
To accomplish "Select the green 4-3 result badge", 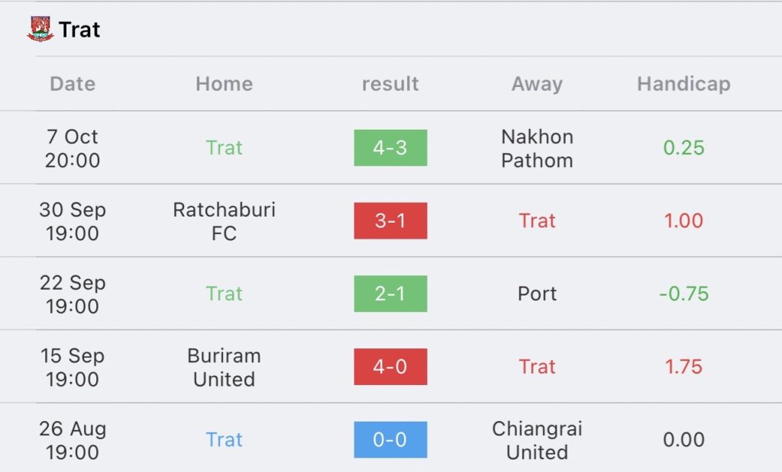I will [390, 148].
